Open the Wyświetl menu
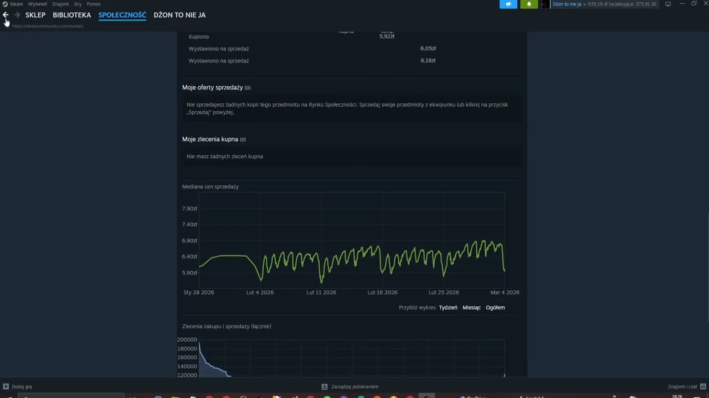Screen dimensions: 709x398 (x=38, y=4)
